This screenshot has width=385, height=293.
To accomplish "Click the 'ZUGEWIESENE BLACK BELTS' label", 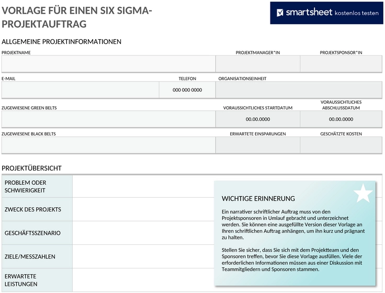I will click(x=29, y=134).
